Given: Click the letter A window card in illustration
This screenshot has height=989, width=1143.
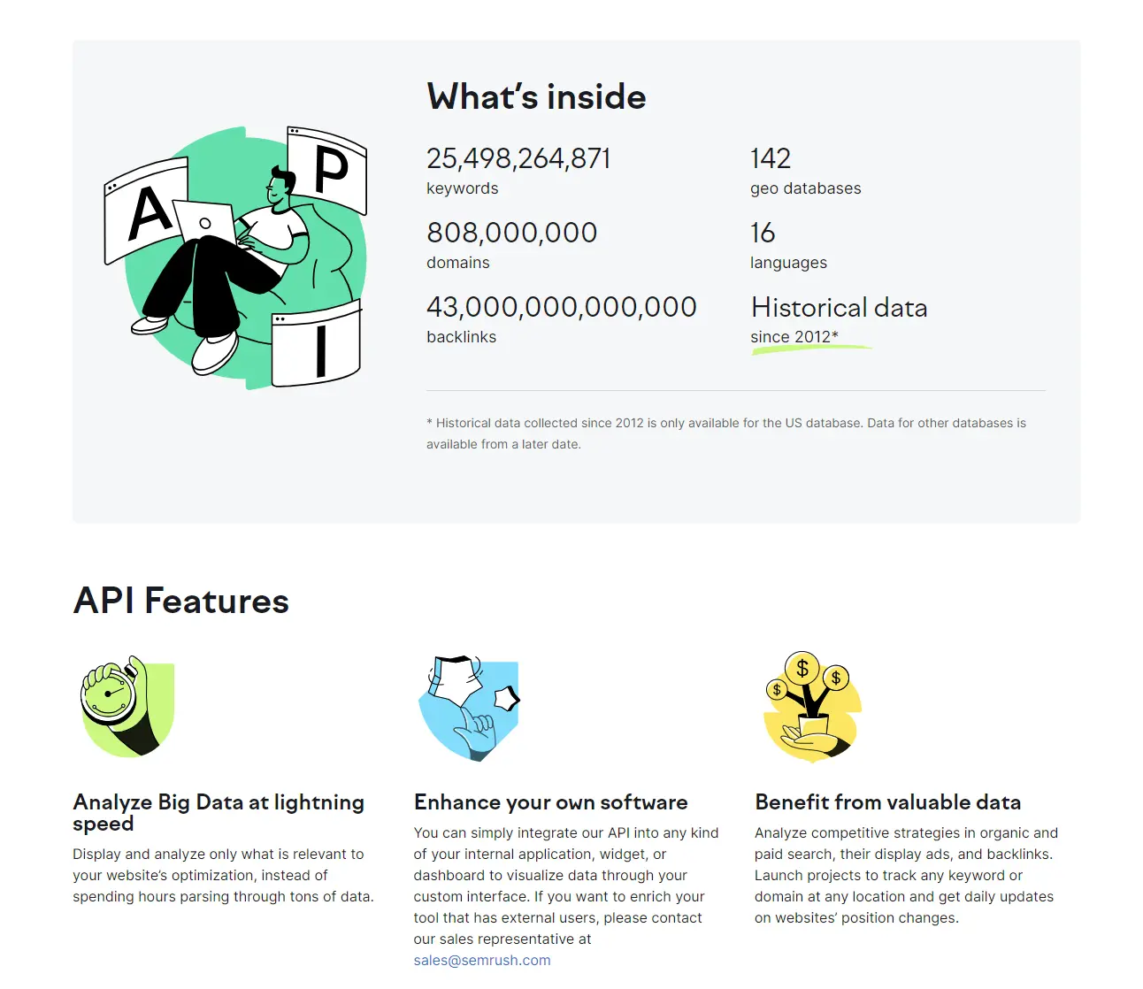Looking at the screenshot, I should click(147, 211).
